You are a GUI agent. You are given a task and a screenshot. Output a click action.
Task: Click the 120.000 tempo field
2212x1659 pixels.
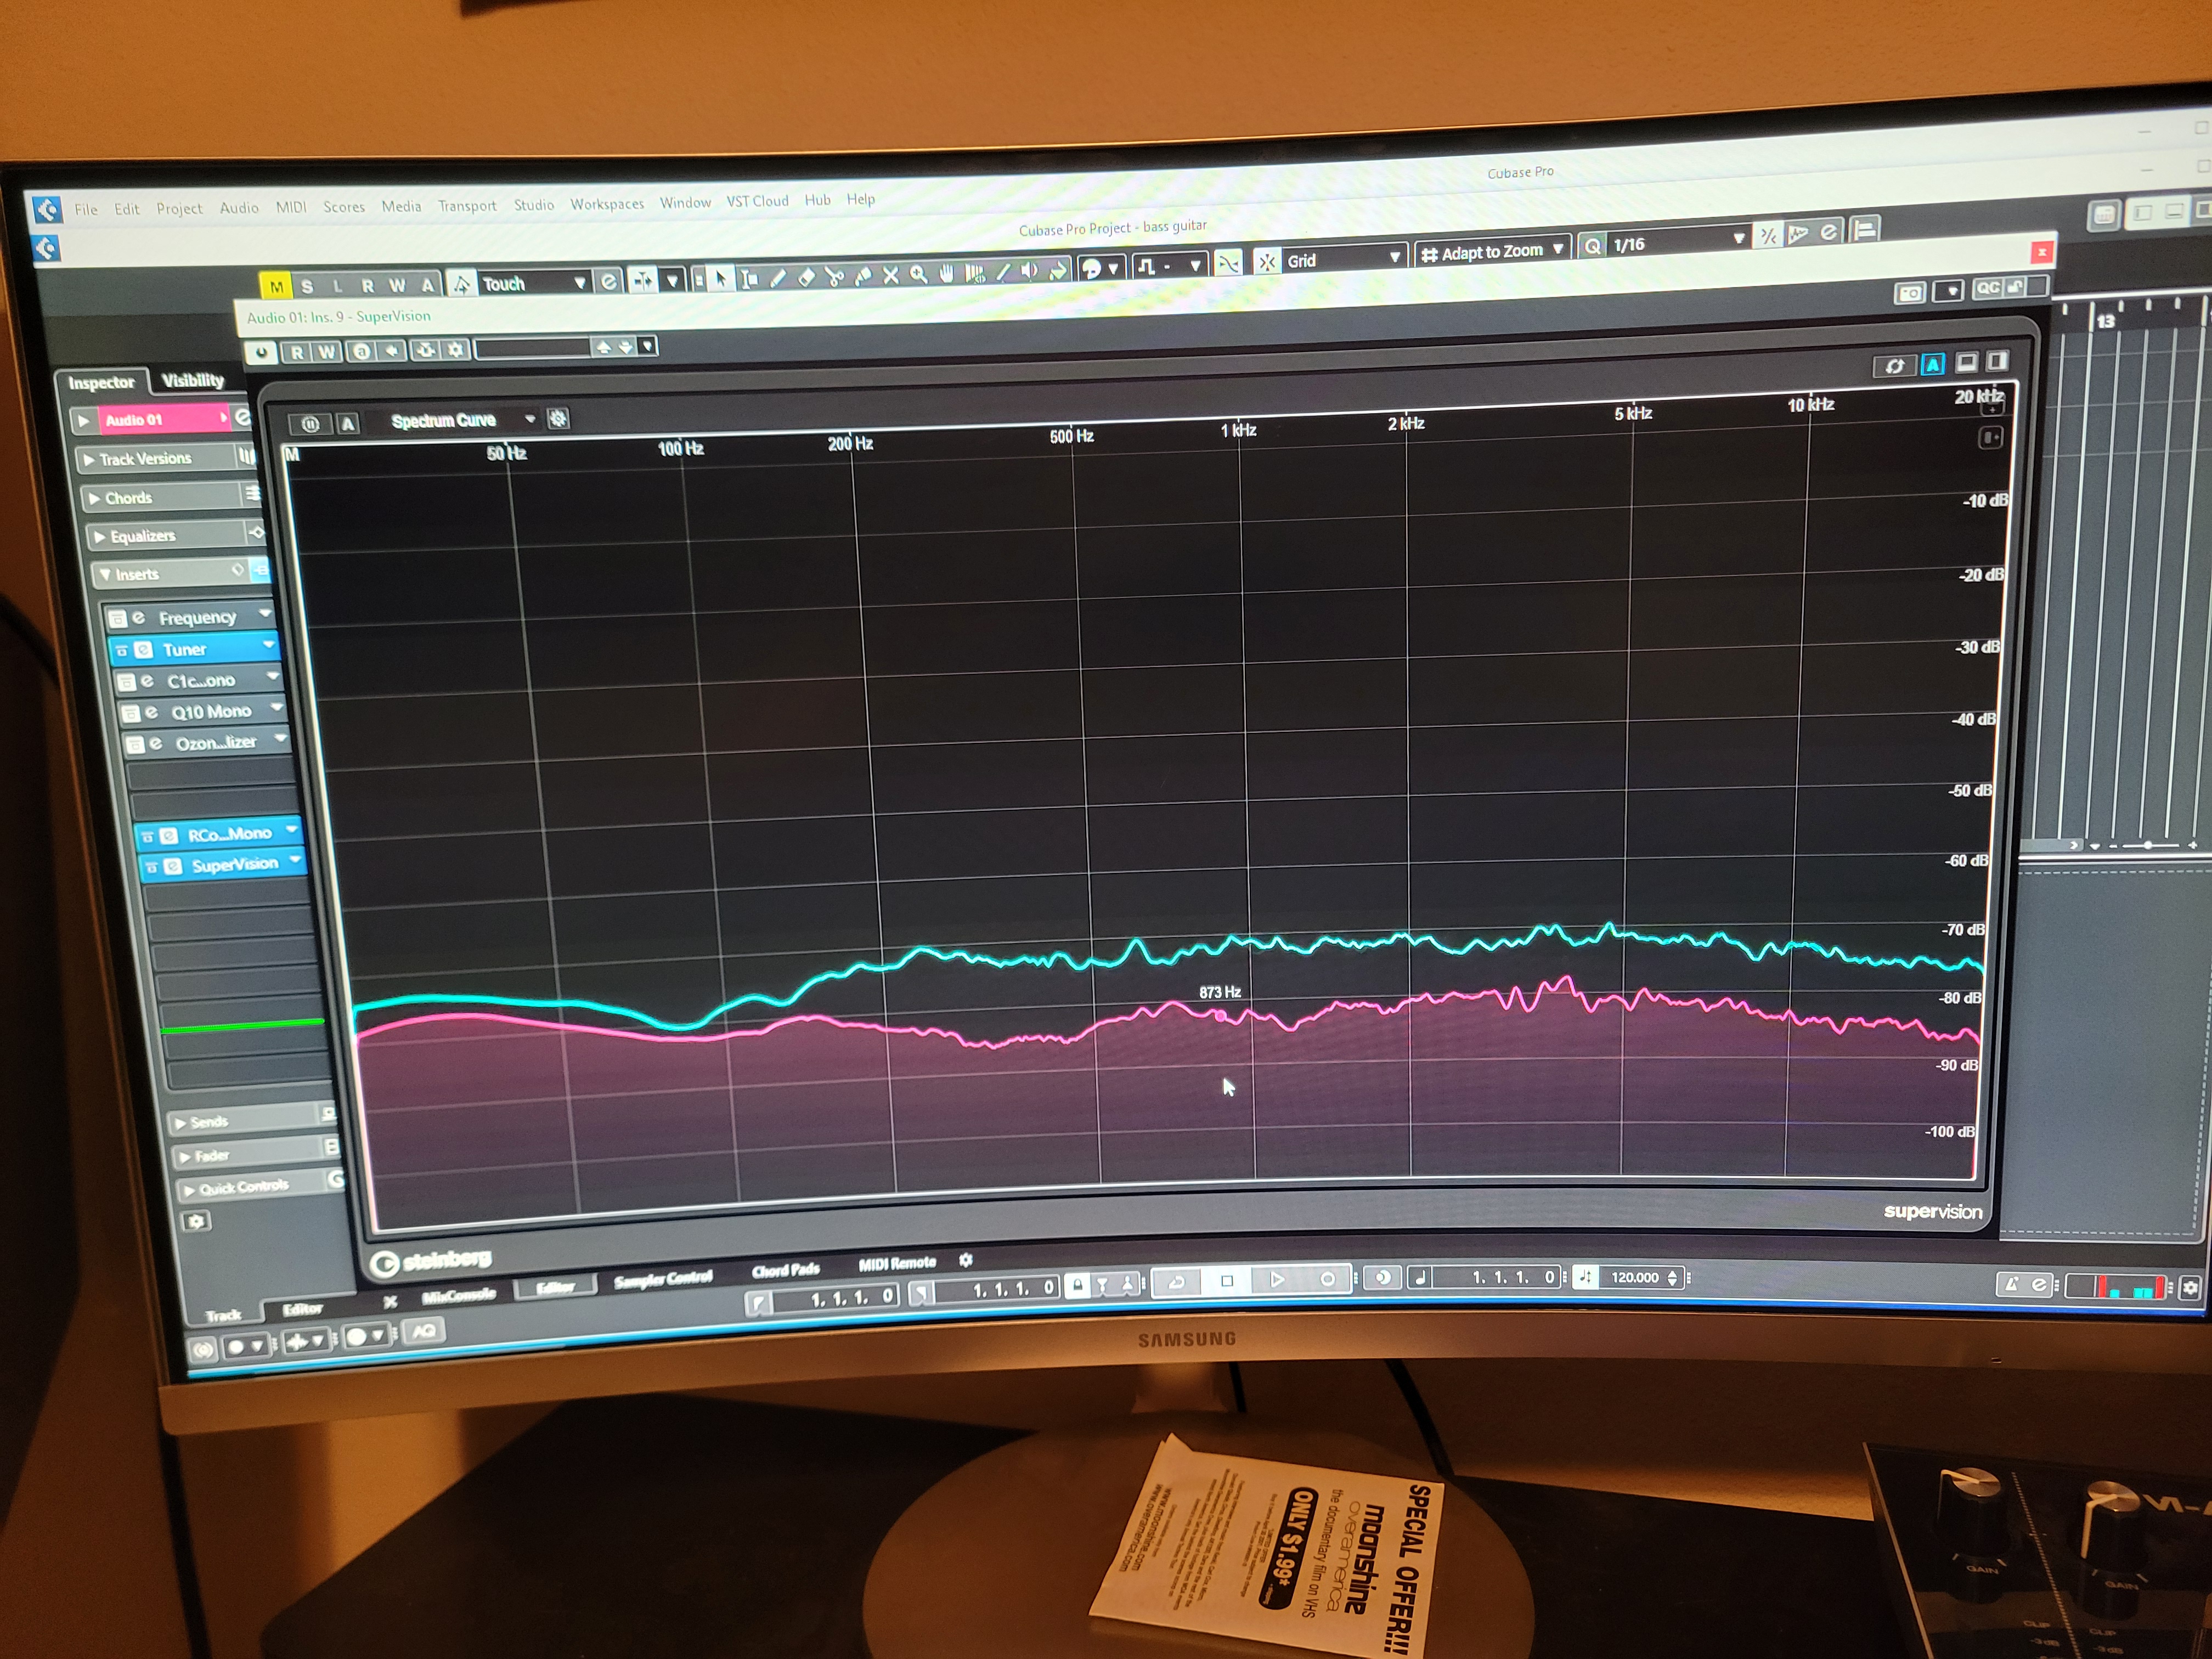coord(1636,1277)
